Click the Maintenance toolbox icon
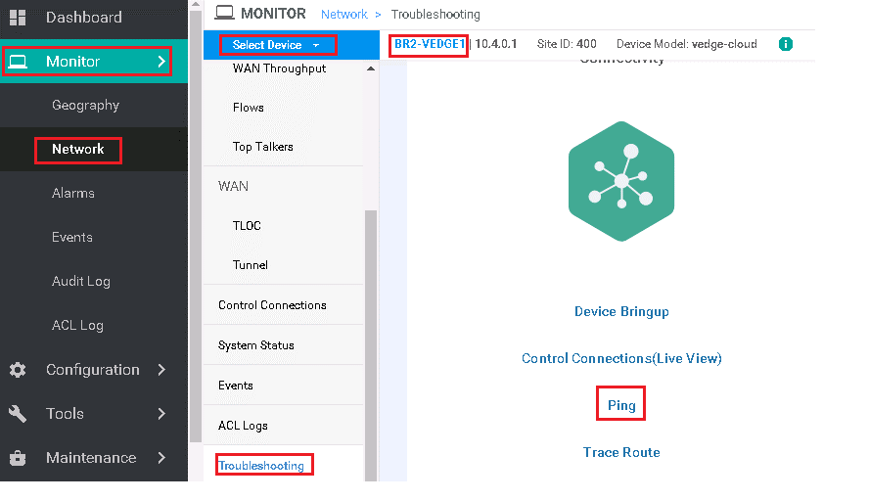869x501 pixels. [18, 458]
